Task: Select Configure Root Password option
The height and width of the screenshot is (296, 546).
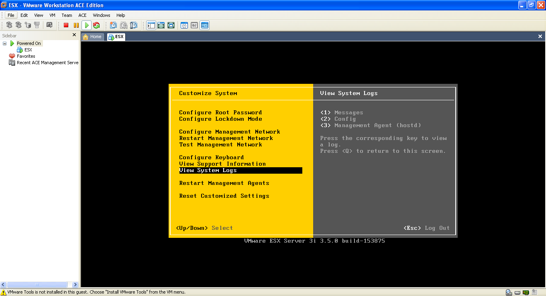Action: [x=220, y=112]
